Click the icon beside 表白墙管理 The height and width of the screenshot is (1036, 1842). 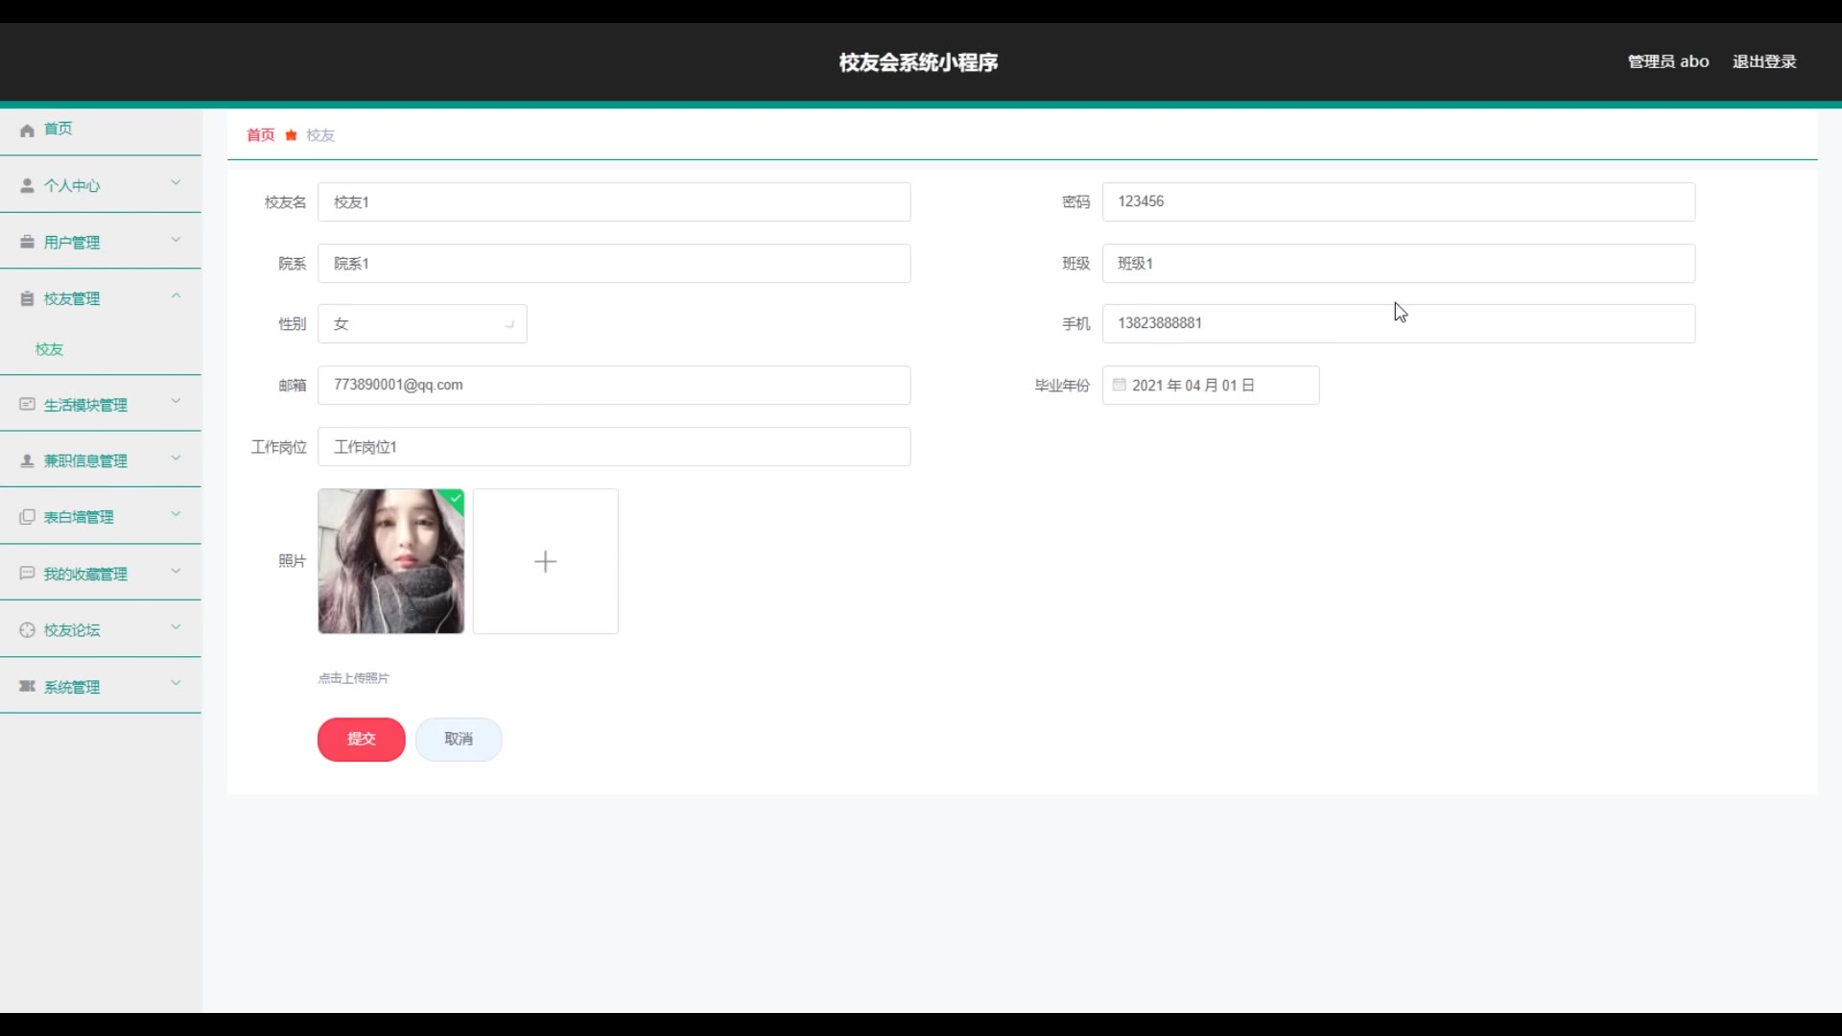pyautogui.click(x=27, y=517)
